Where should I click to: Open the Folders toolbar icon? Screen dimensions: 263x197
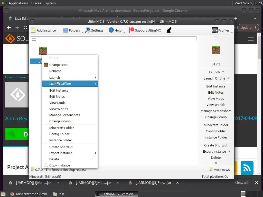pos(65,30)
